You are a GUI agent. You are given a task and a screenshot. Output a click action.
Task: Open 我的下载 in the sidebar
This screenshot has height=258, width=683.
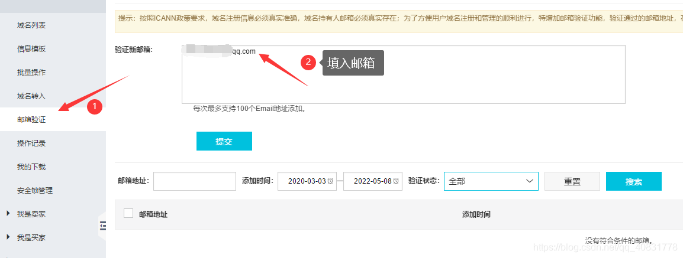point(31,167)
